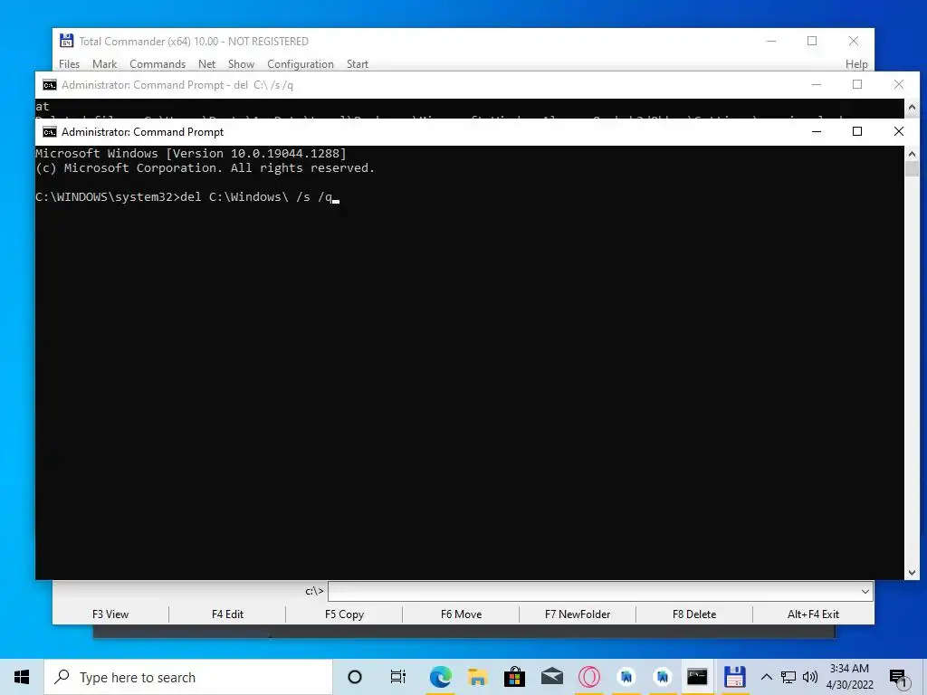The image size is (927, 695).
Task: Close the front Administrator Command Prompt window
Action: pyautogui.click(x=899, y=131)
